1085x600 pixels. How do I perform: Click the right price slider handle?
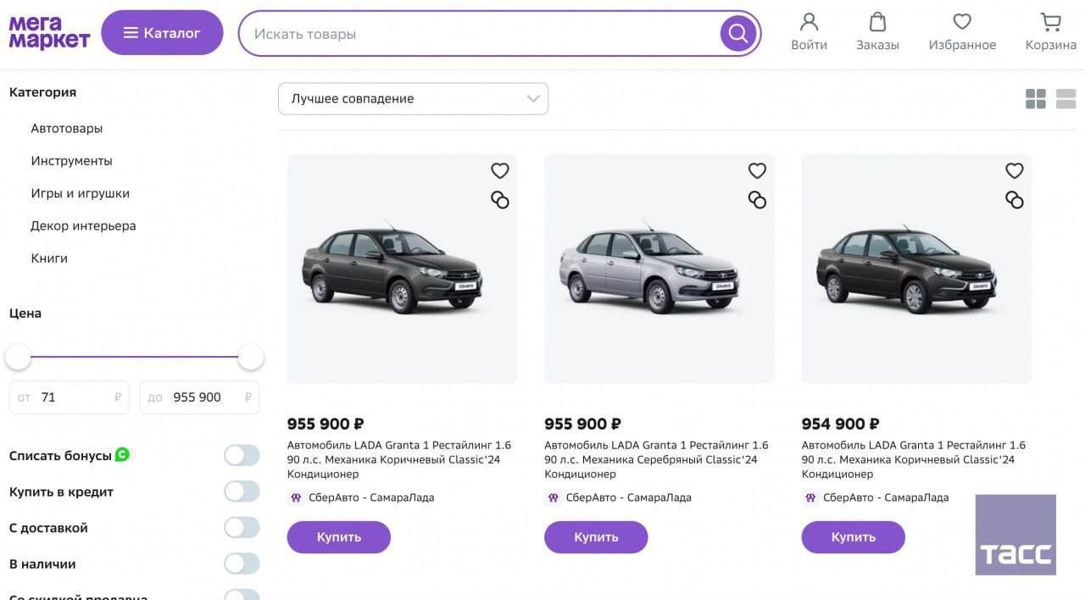(x=251, y=358)
